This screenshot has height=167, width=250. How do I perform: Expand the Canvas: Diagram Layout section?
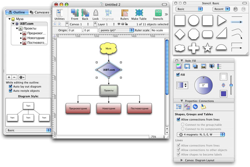click(181, 160)
